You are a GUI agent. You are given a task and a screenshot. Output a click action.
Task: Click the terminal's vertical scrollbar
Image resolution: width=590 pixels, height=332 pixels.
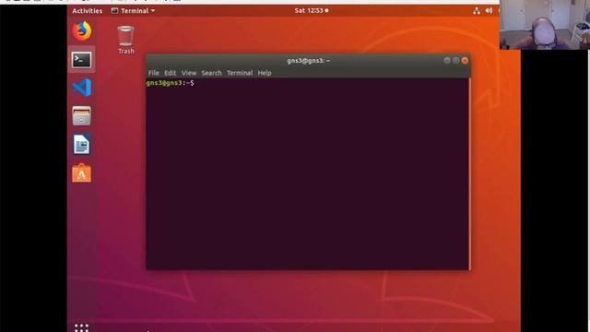469,173
